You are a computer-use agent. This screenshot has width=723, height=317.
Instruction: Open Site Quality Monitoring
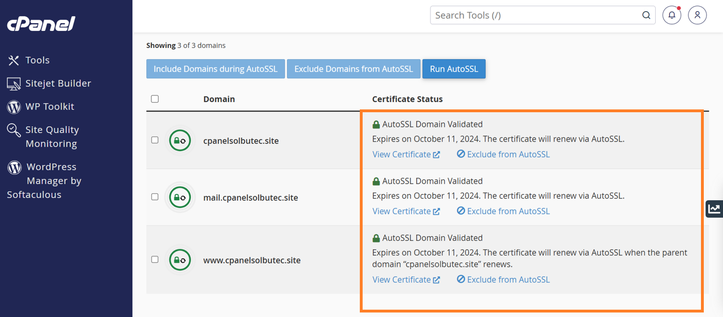click(x=51, y=137)
